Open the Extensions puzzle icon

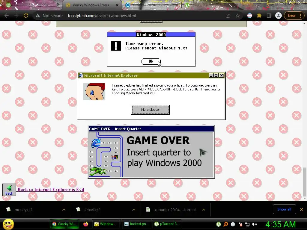[259, 16]
